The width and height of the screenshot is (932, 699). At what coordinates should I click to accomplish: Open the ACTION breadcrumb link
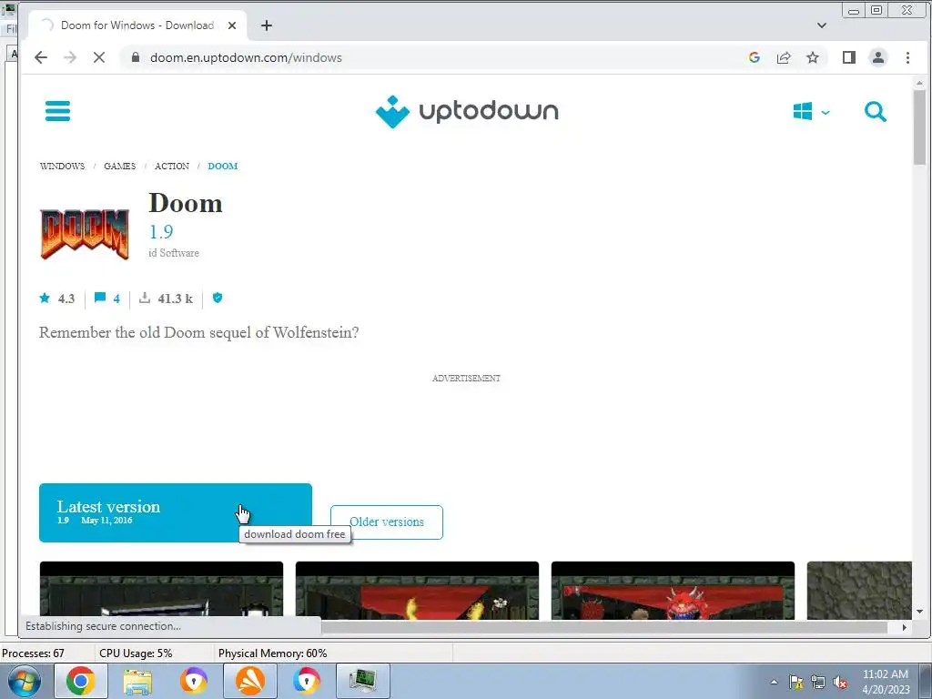tap(172, 166)
